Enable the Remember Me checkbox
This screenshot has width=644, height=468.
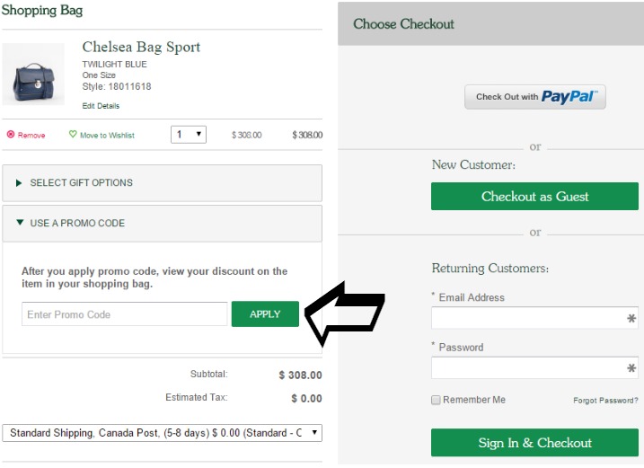[x=436, y=400]
